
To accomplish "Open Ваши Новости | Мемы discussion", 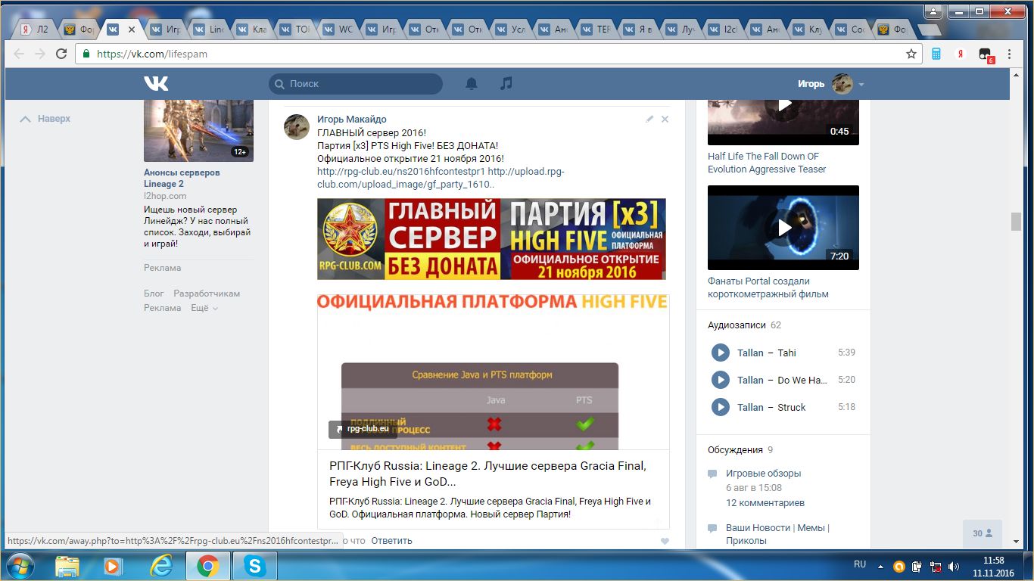I will [777, 534].
